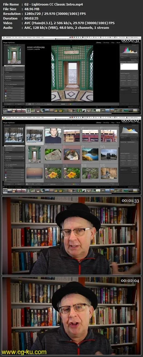The image size is (143, 357).
Task: Select the purple flowers photo in the grid
Action: pos(90,173)
